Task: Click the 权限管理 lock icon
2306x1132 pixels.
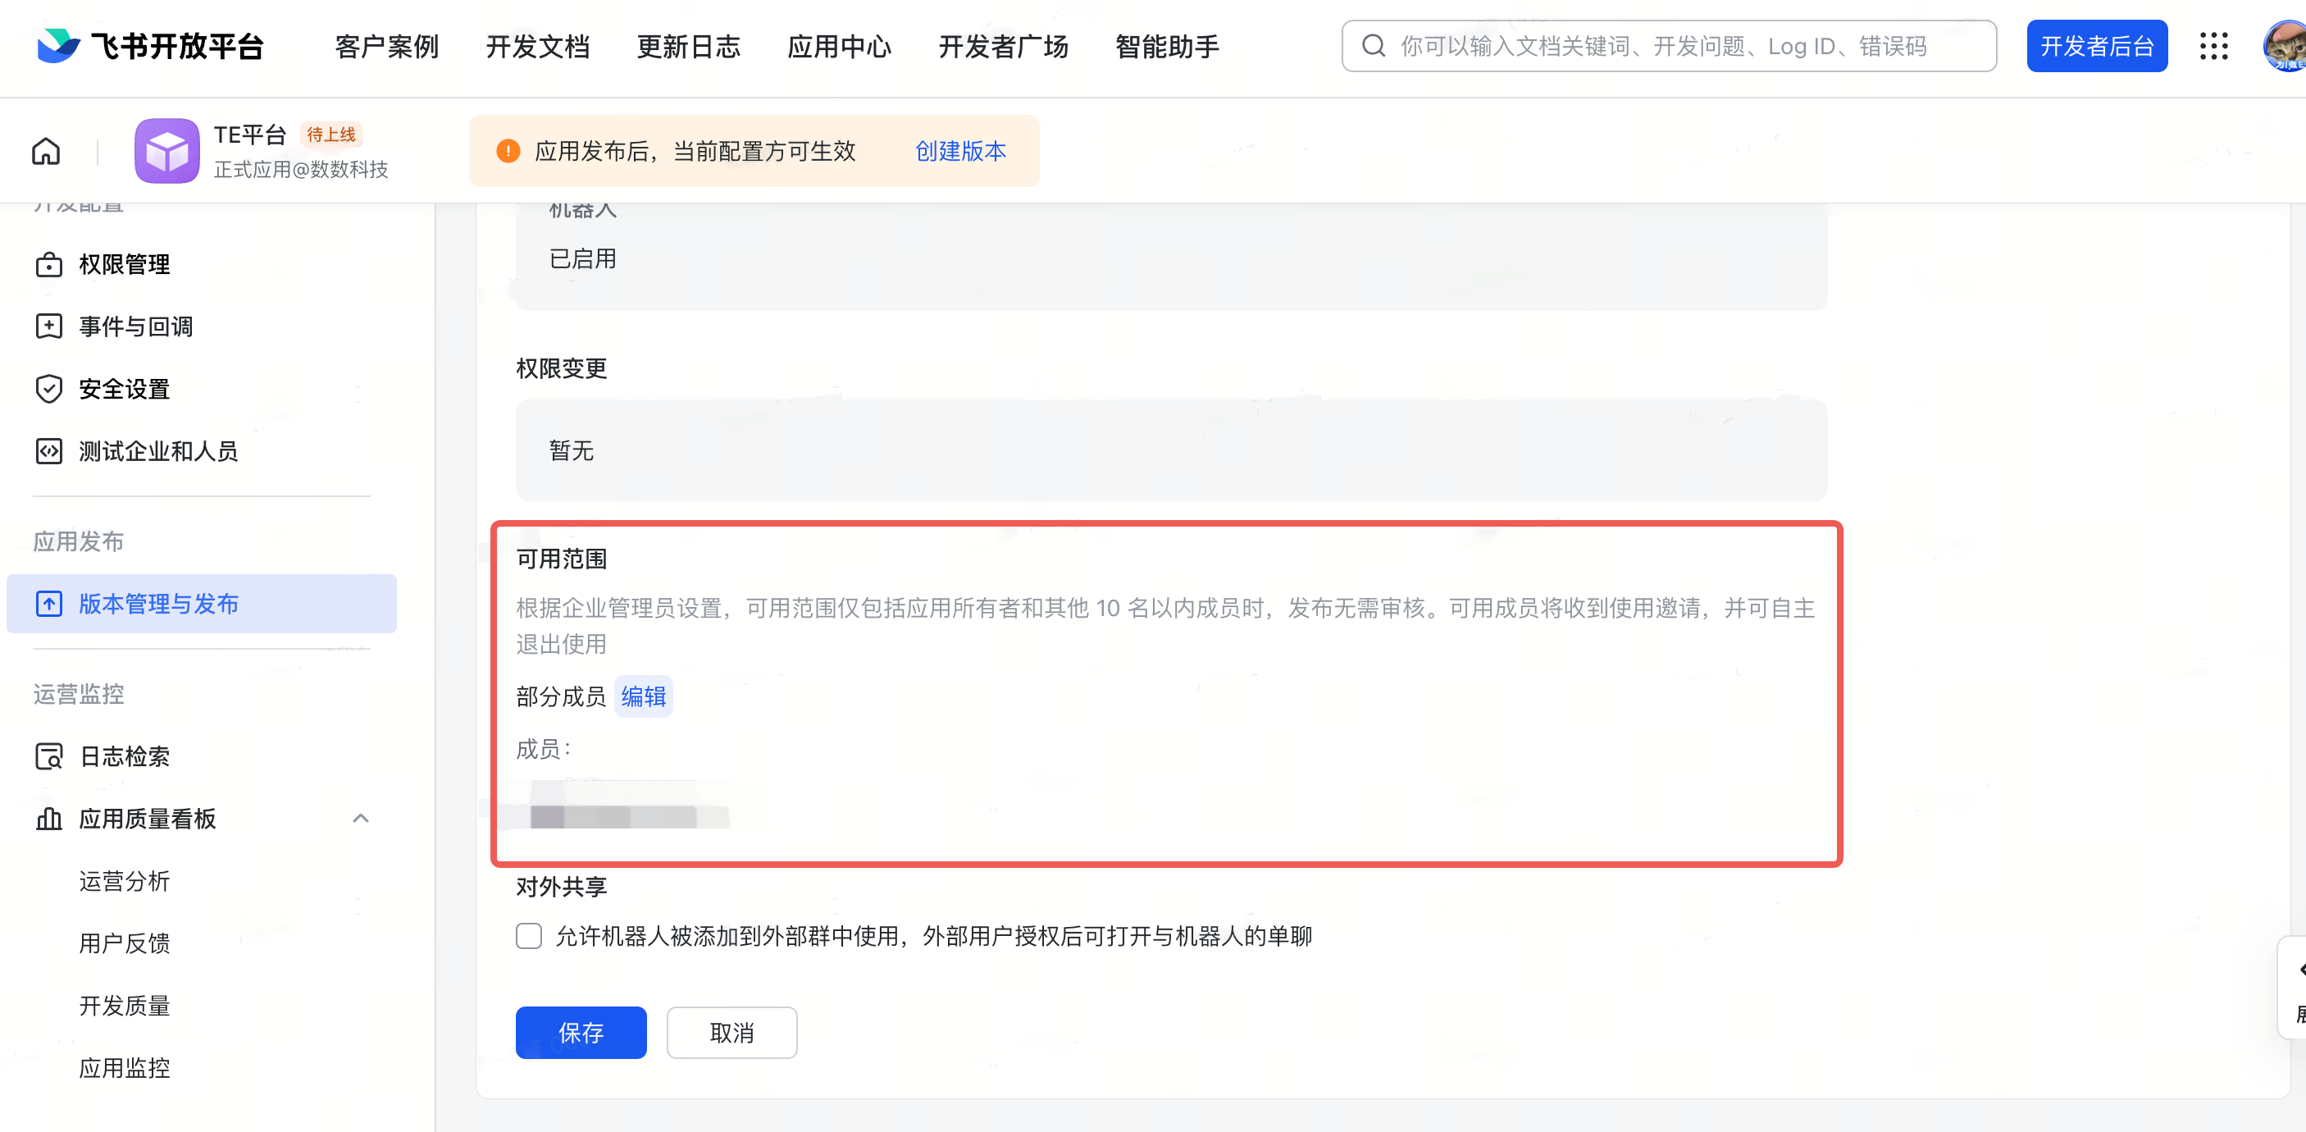Action: (49, 265)
